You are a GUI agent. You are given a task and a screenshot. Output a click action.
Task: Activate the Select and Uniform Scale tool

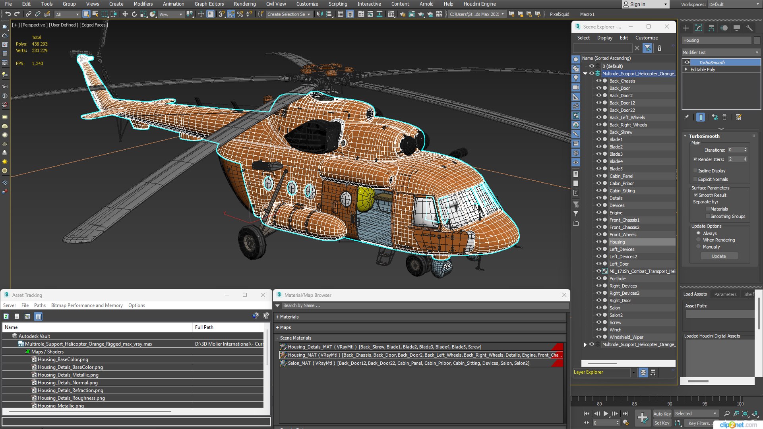143,14
